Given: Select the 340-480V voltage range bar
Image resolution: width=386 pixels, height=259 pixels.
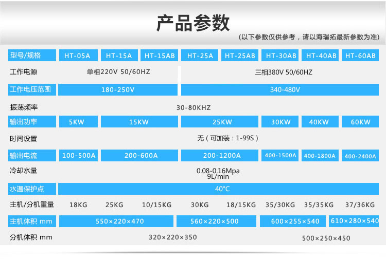Looking at the screenshot, I should click(x=285, y=89).
